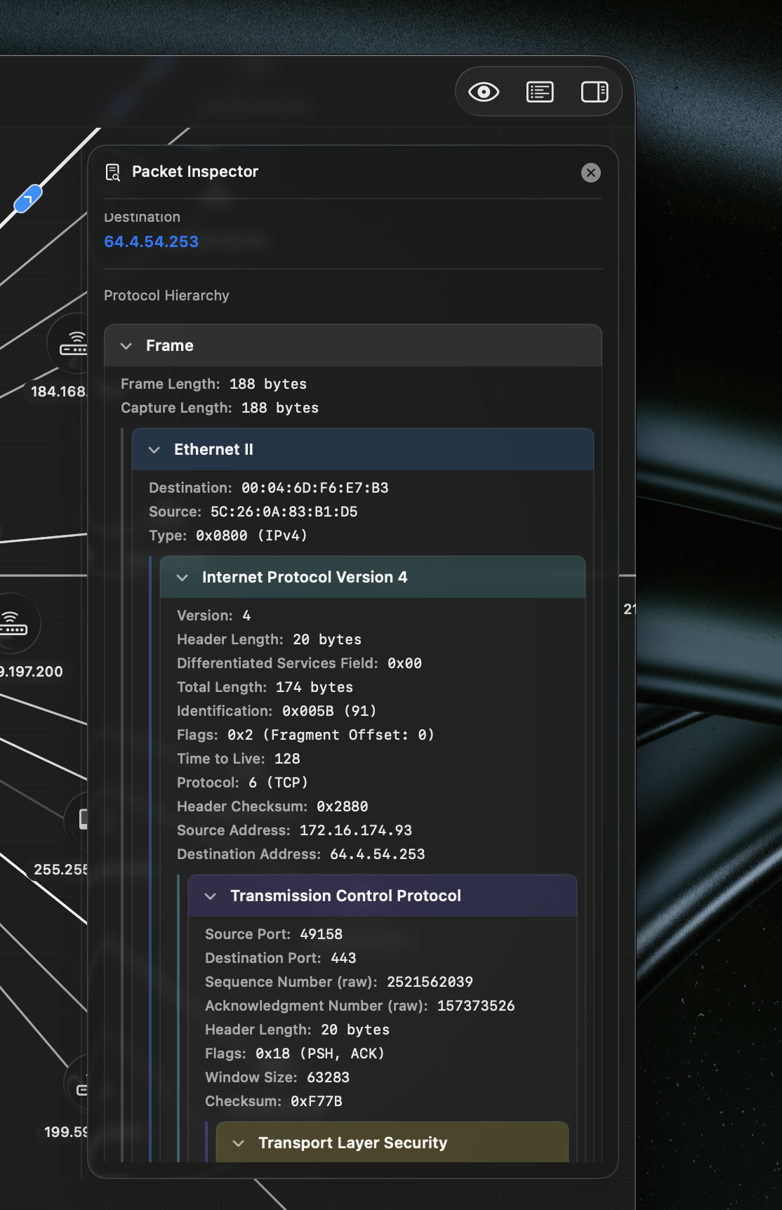Select 'Destination Port: 443' row

pos(281,958)
